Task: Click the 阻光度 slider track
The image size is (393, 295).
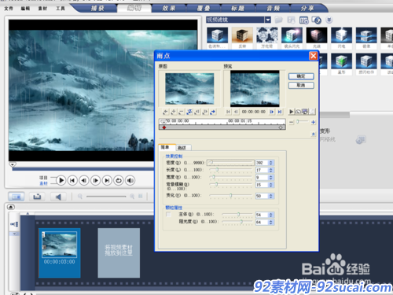Action: (237, 222)
